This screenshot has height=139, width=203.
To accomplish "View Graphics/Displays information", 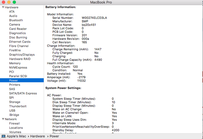I will pyautogui.click(x=22, y=55).
